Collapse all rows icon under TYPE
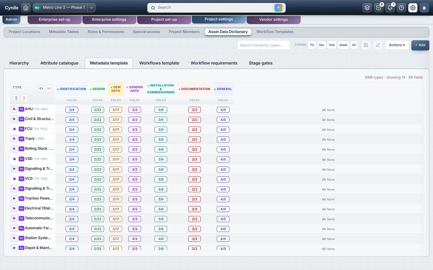The width and height of the screenshot is (433, 270). [x=24, y=98]
